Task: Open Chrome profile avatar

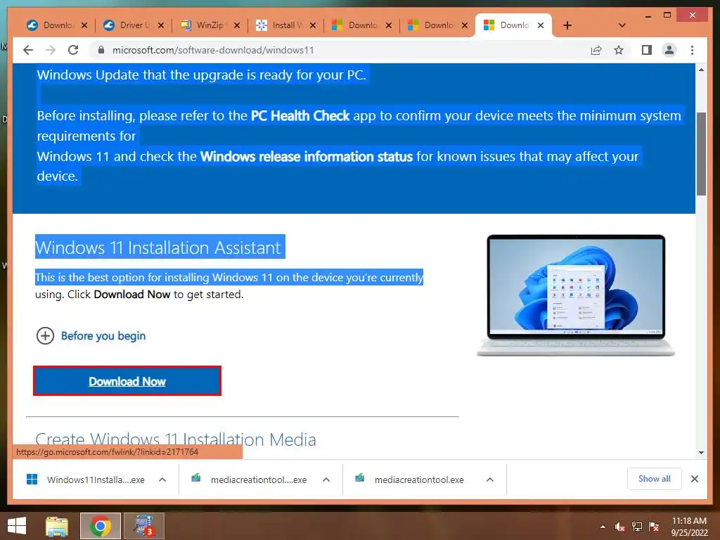Action: (669, 50)
